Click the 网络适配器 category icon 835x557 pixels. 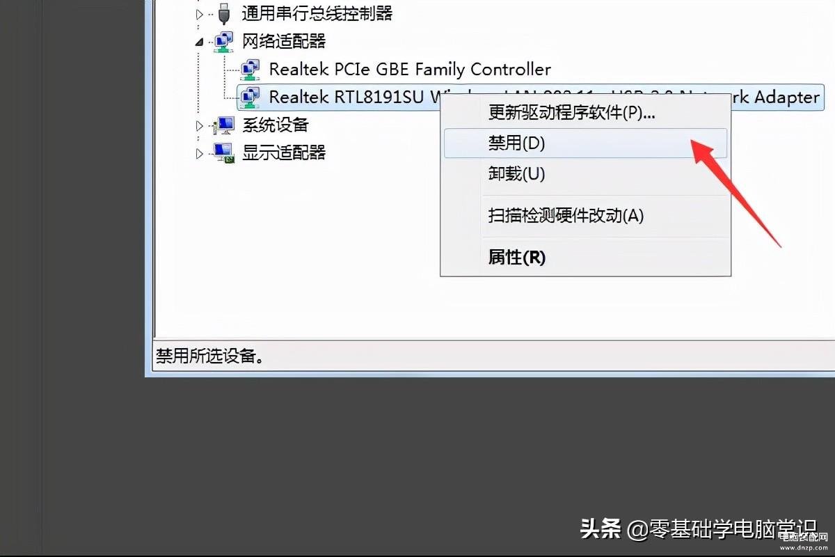[224, 42]
